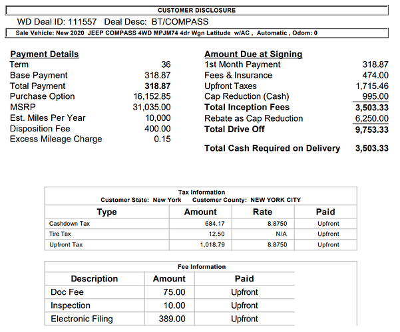Click the Cashdown Tax amount 684.17

point(215,224)
